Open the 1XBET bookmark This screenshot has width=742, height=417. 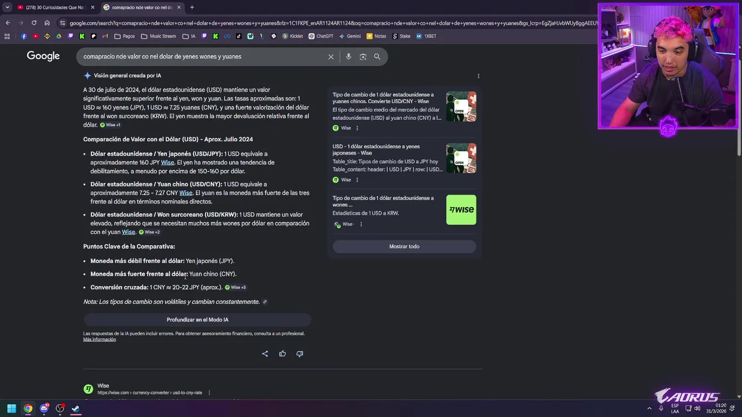tap(426, 36)
